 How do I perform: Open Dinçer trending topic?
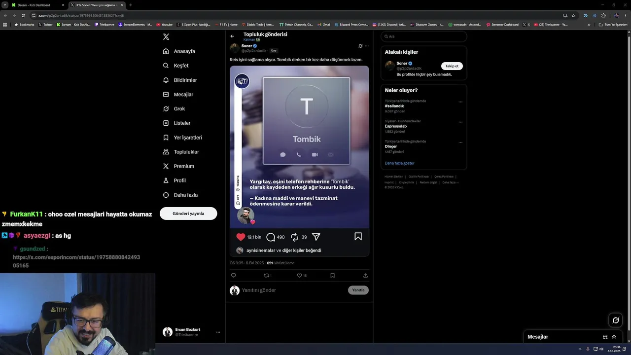pyautogui.click(x=391, y=146)
